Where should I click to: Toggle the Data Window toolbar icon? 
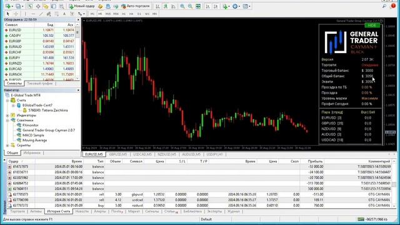[38, 6]
